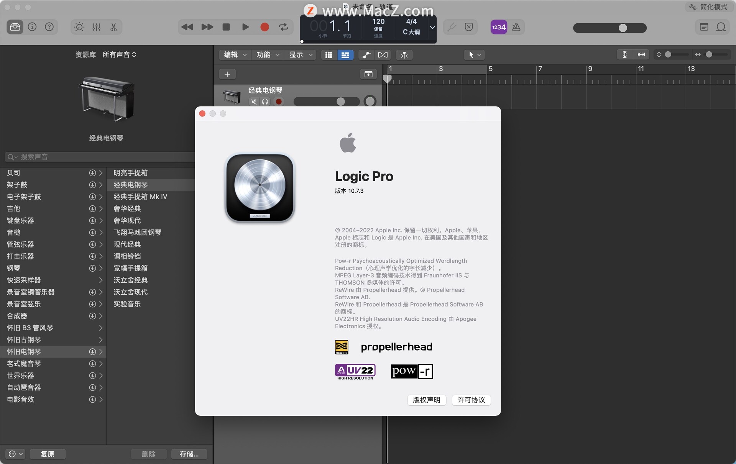Expand the 快速采样器 category chevron
Screen dimensions: 736x464
tap(101, 280)
